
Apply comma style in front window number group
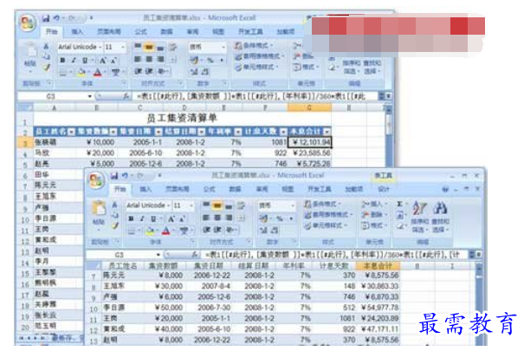click(x=291, y=218)
